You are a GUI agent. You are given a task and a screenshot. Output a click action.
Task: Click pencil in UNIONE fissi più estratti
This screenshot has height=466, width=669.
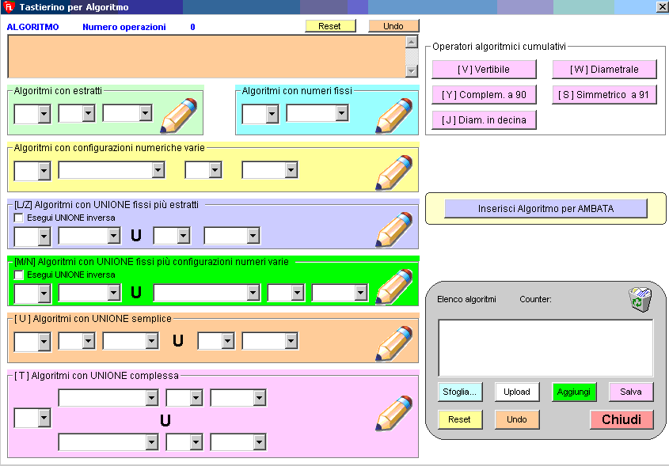pyautogui.click(x=394, y=229)
